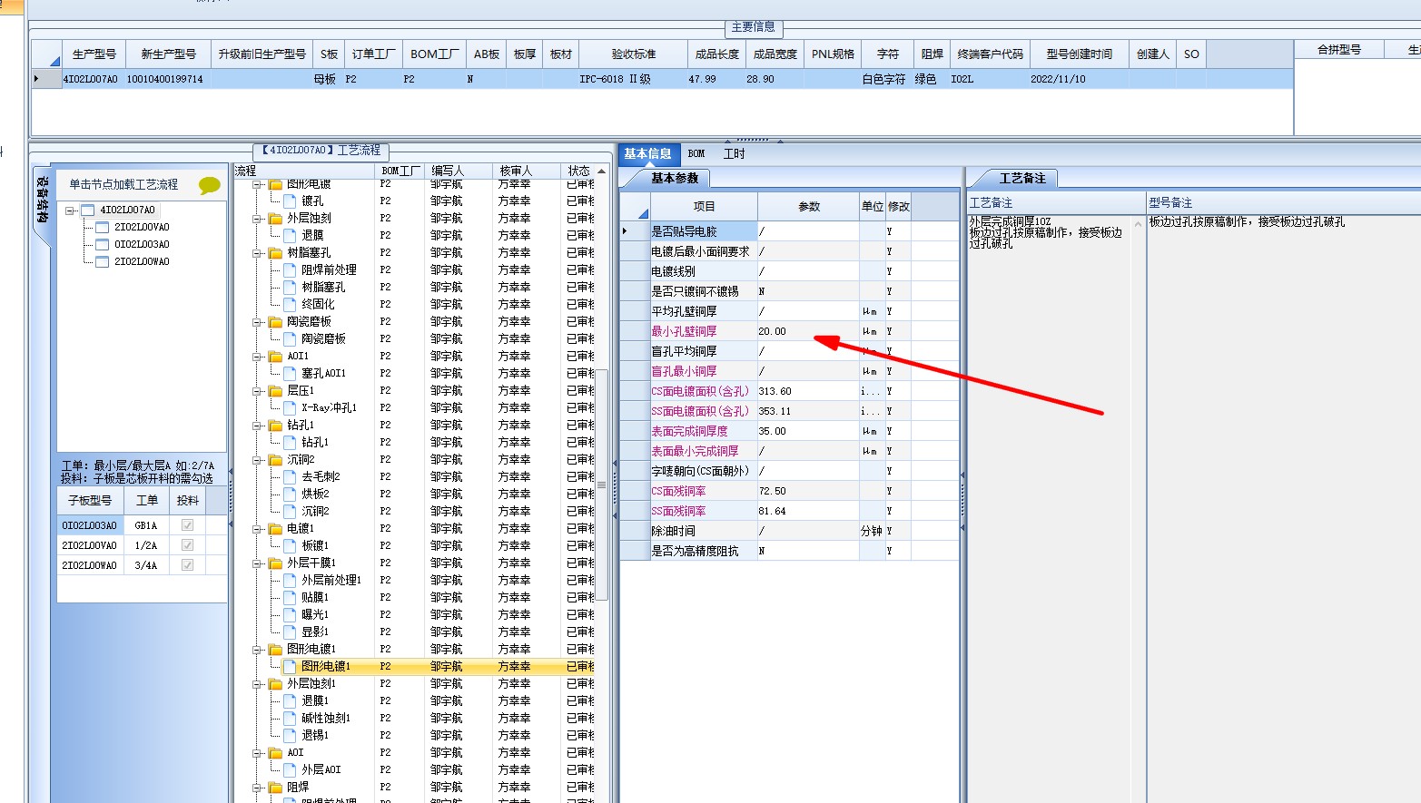Select the 工艺备注 tab
The height and width of the screenshot is (803, 1421).
pyautogui.click(x=1022, y=179)
